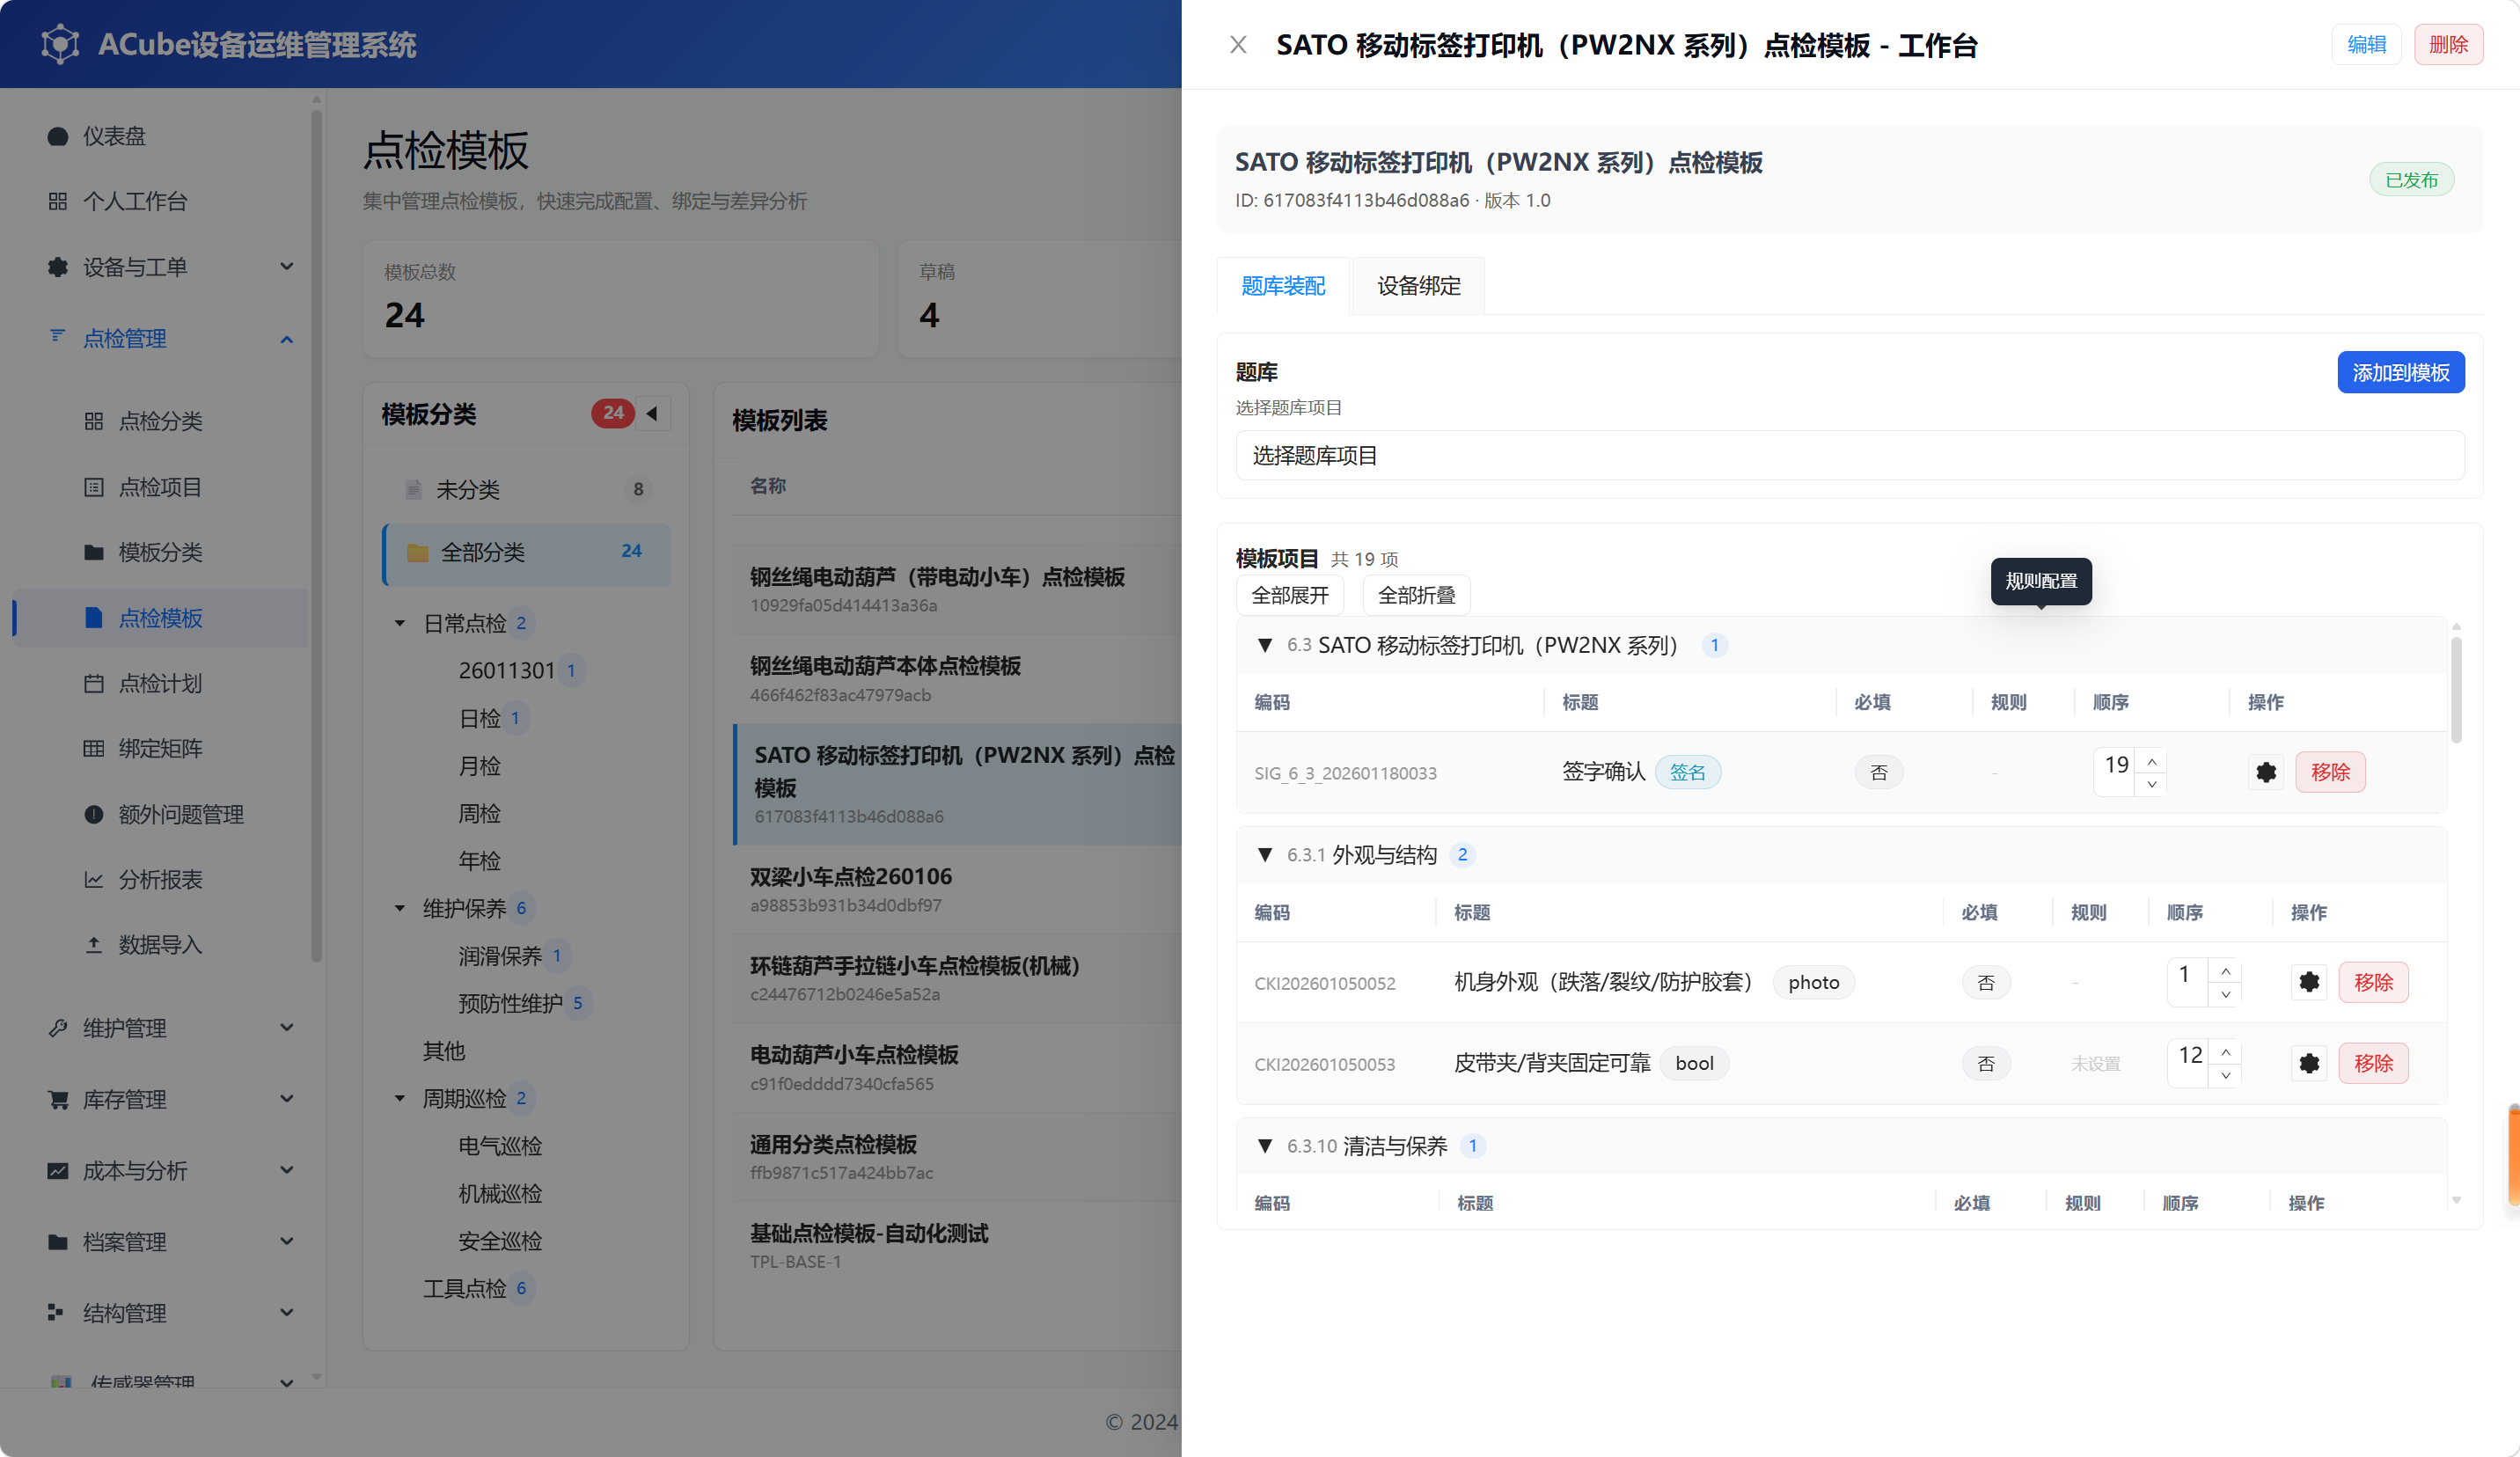
Task: Click the 结构管理 icon
Action: [x=56, y=1312]
